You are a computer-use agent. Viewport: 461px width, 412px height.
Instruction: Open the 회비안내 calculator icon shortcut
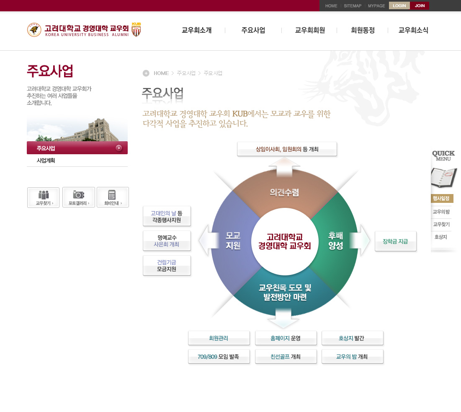[x=113, y=197]
